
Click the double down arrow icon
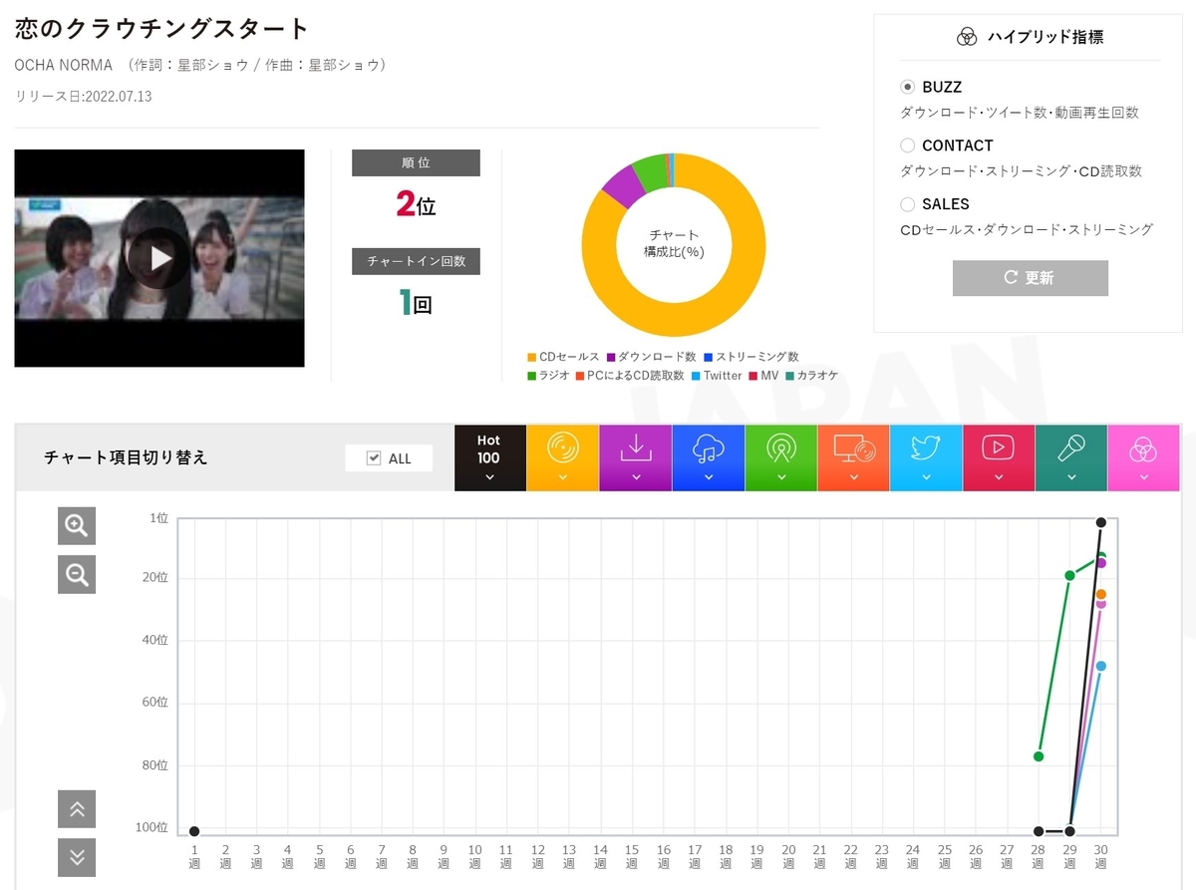coord(77,857)
